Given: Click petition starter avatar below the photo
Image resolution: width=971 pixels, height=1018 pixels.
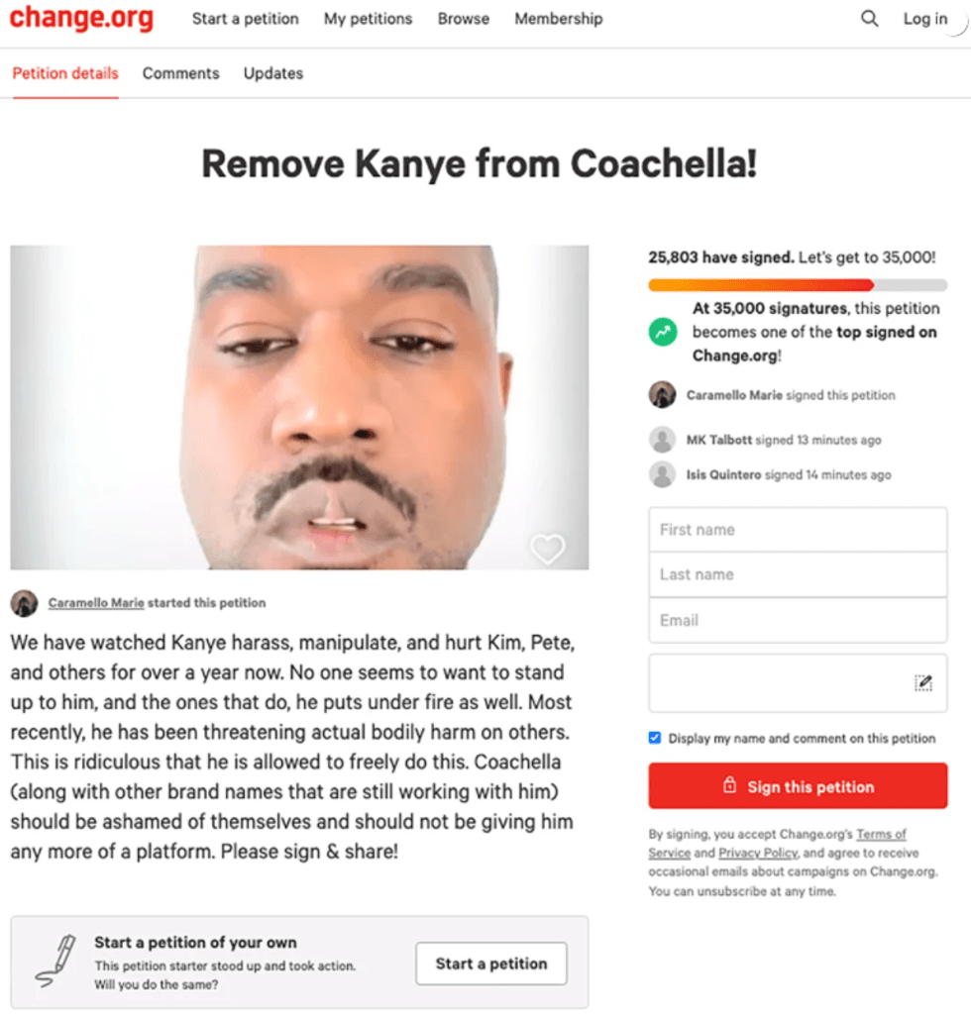Looking at the screenshot, I should [24, 603].
